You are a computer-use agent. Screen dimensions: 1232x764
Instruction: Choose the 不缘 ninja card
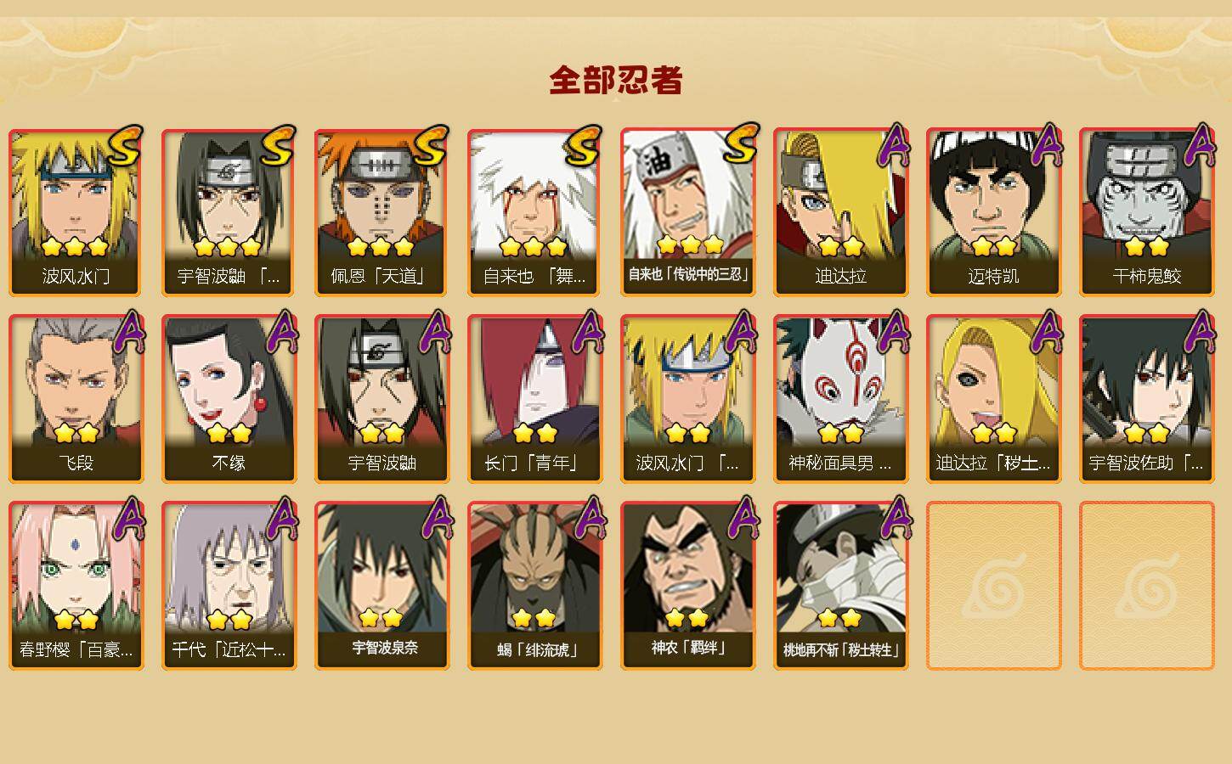point(229,399)
